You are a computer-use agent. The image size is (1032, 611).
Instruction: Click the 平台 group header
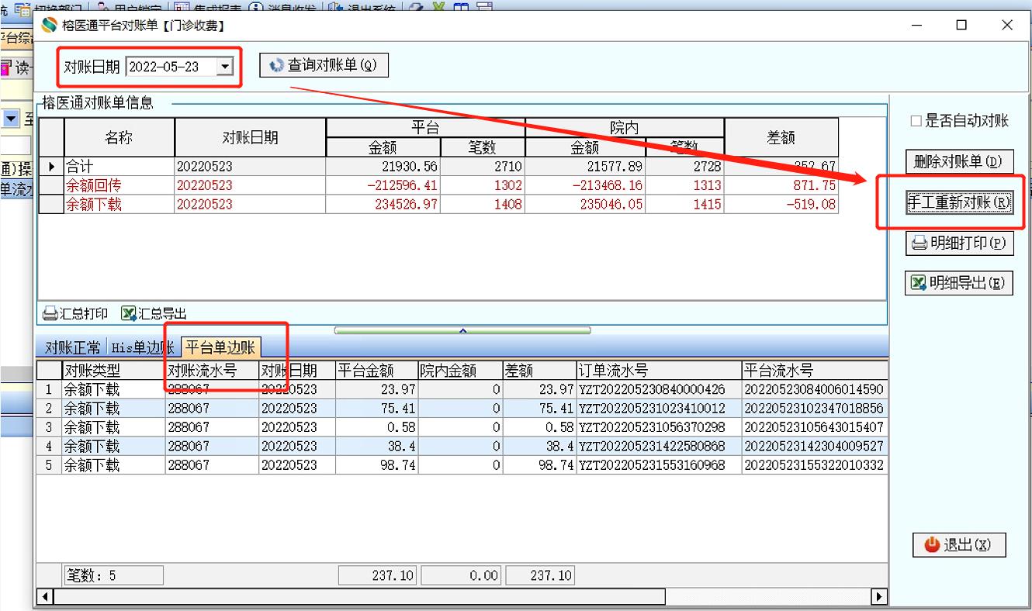425,128
